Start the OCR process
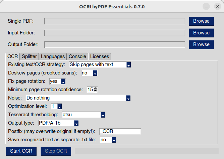The height and width of the screenshot is (159, 224). pos(21,151)
